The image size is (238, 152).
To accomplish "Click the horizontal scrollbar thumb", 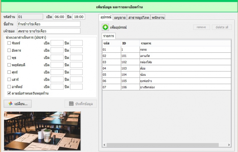I will (x=162, y=145).
